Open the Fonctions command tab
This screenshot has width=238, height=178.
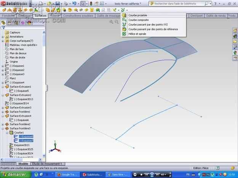pos(8,16)
